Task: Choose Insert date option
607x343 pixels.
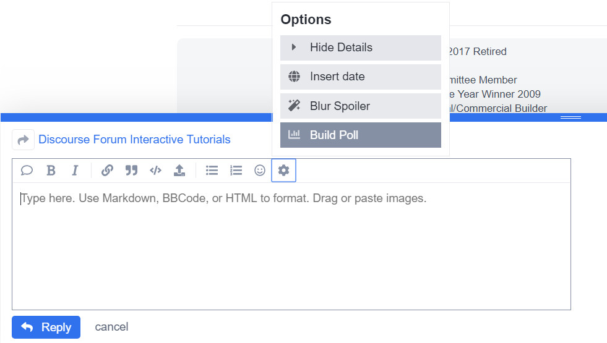Action: coord(360,77)
